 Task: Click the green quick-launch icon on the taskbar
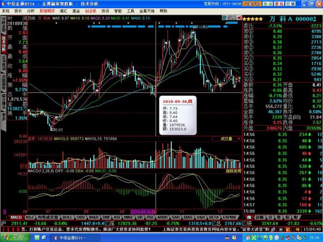[37, 238]
